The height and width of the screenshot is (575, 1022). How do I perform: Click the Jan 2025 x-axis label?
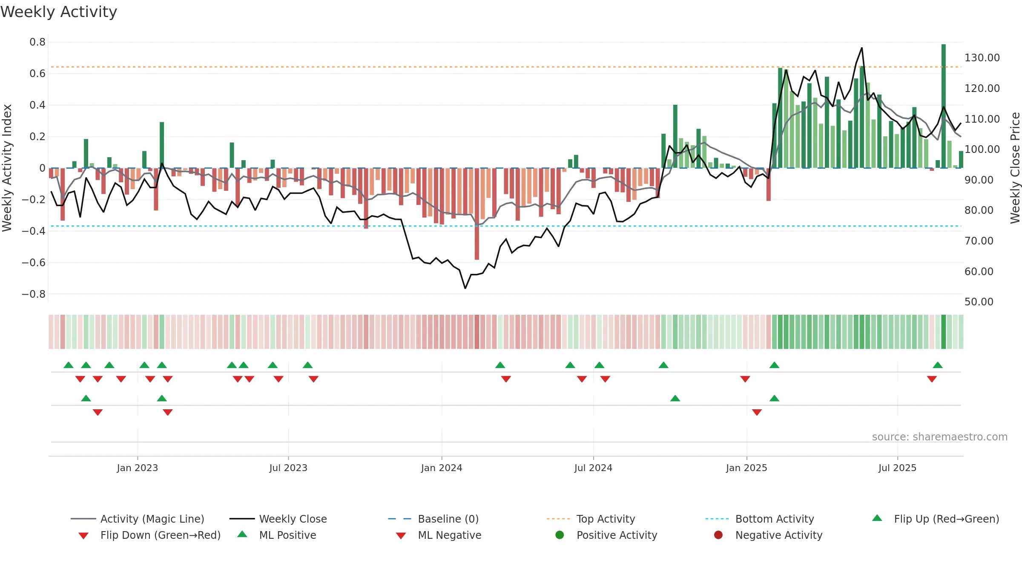pos(746,468)
